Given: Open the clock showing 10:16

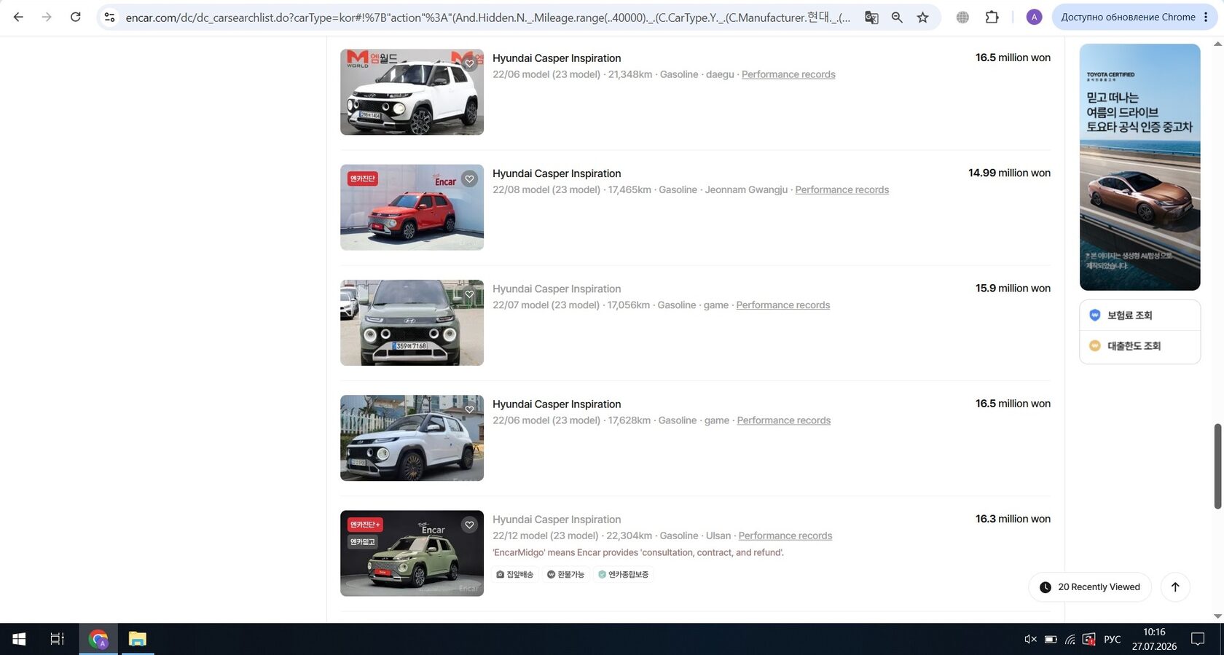Looking at the screenshot, I should 1154,639.
